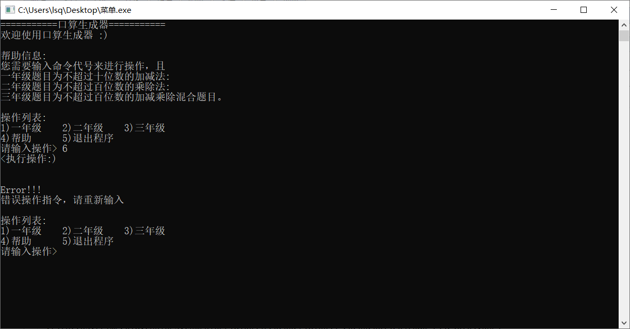This screenshot has height=329, width=630.
Task: Click the 欢迎使用口算生成器 greeting line
Action: (x=55, y=36)
